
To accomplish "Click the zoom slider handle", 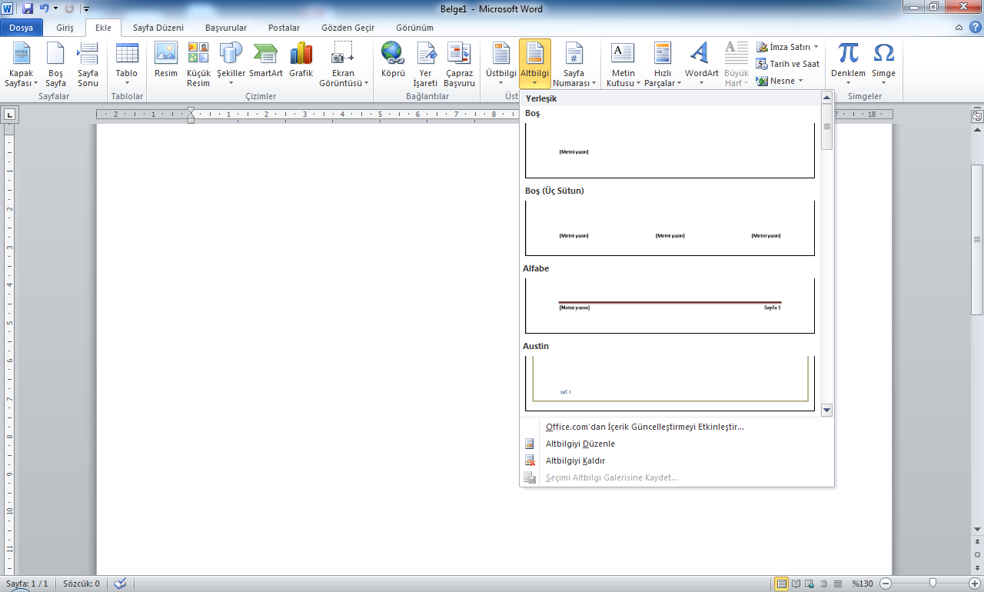I will point(932,584).
